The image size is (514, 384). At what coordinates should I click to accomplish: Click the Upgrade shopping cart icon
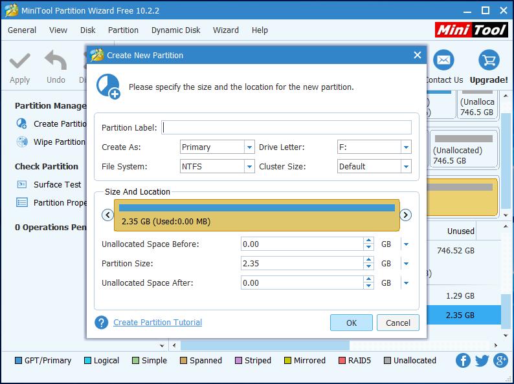489,60
